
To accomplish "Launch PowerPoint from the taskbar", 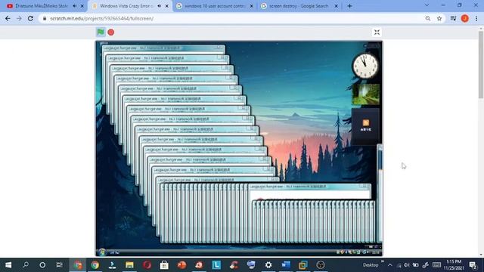I will point(181,265).
